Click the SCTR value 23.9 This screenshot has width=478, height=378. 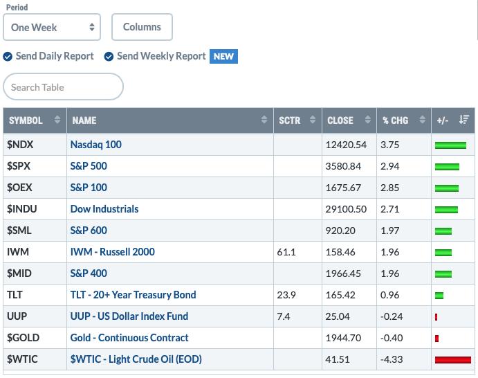point(286,295)
